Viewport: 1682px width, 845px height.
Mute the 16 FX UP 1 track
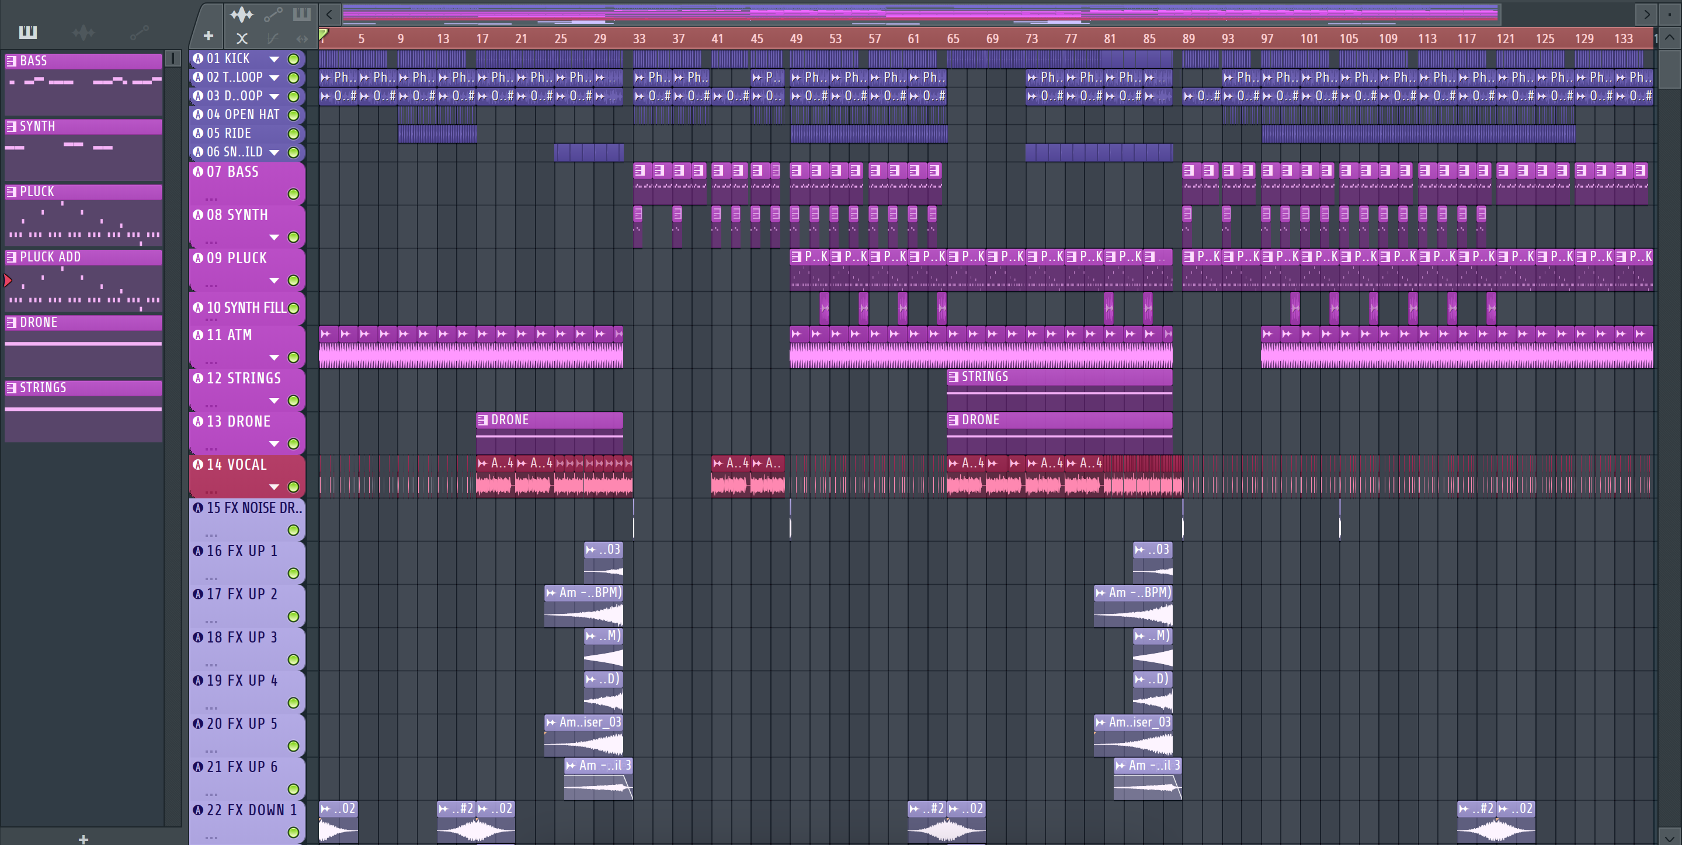[x=294, y=574]
